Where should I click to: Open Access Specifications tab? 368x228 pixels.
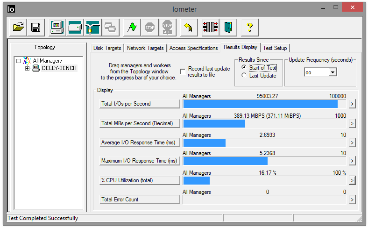coord(194,48)
